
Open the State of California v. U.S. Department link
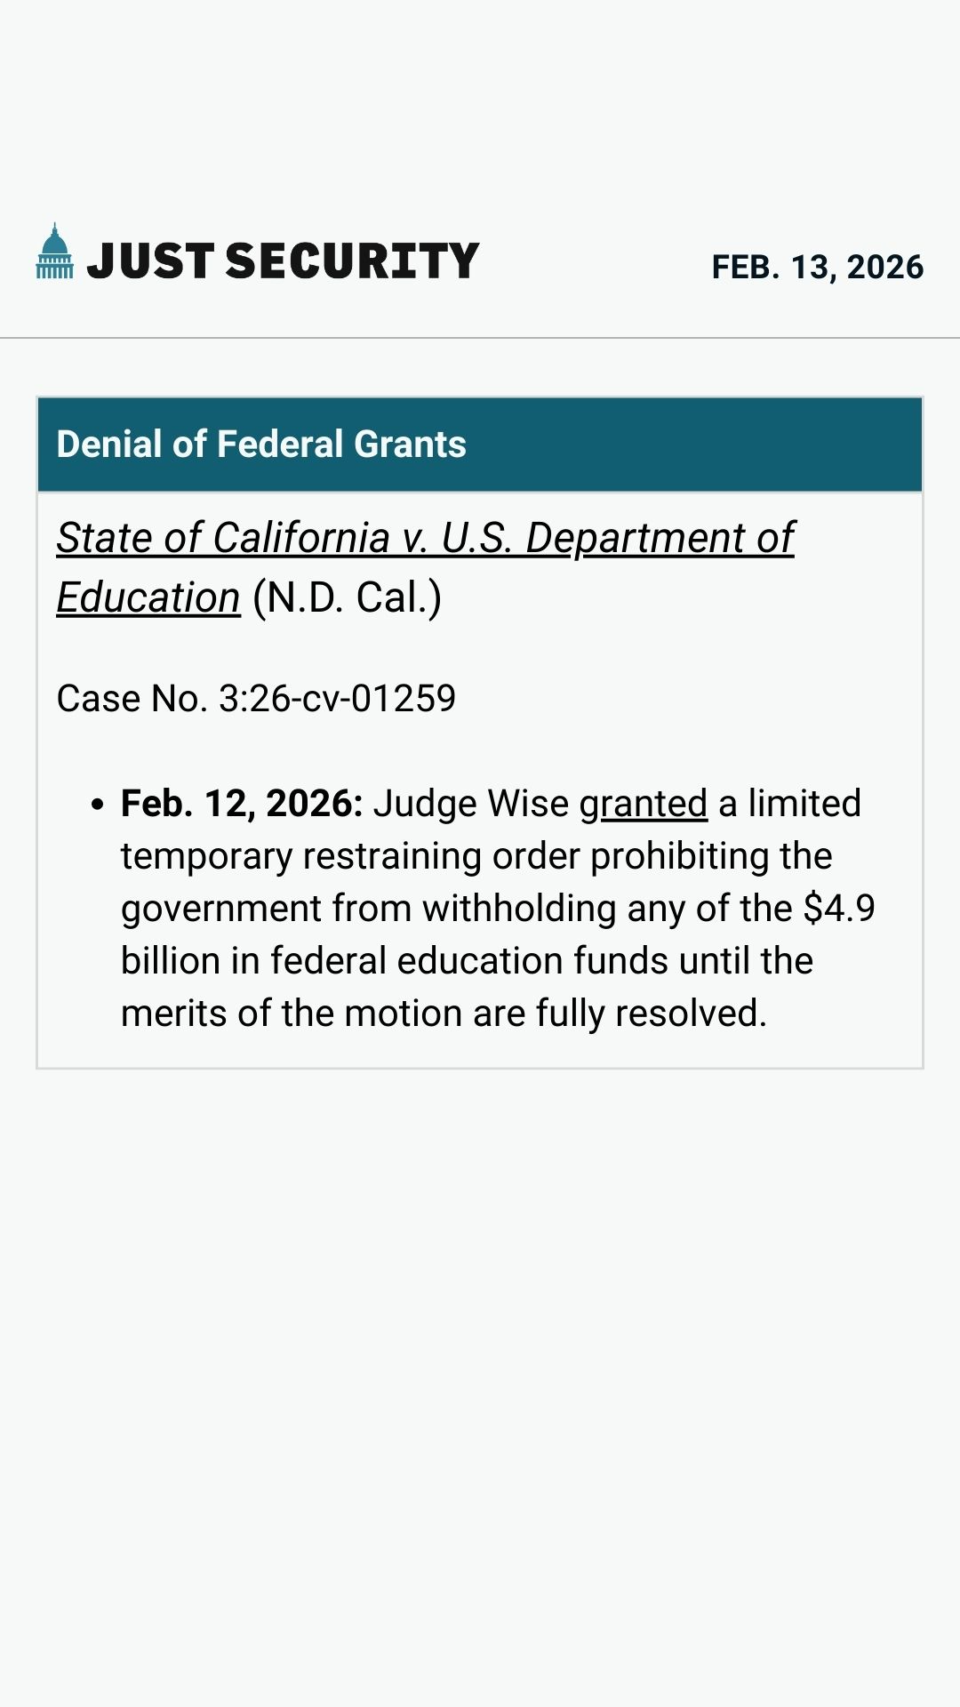[x=425, y=539]
